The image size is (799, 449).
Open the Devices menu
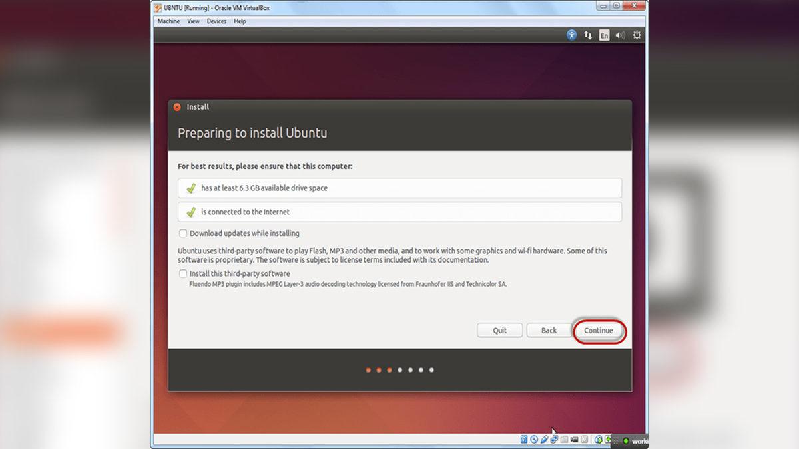216,21
